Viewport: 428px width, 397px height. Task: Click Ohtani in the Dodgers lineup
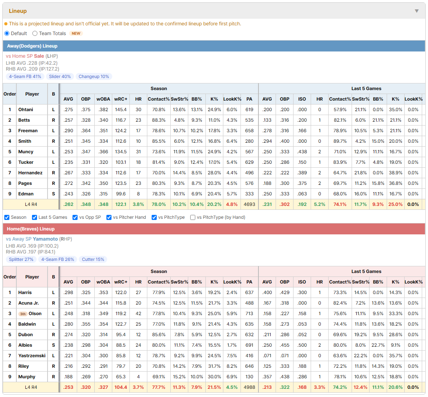26,110
